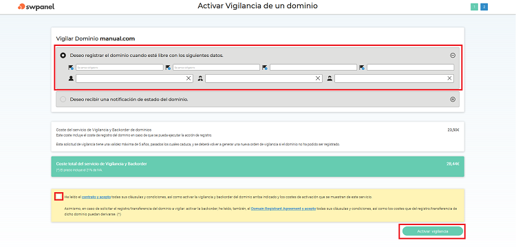Screen dimensions: 516x247
Task: Click 'Coste total del servicio de Vigilancia y Backorder'
Action: 102,163
